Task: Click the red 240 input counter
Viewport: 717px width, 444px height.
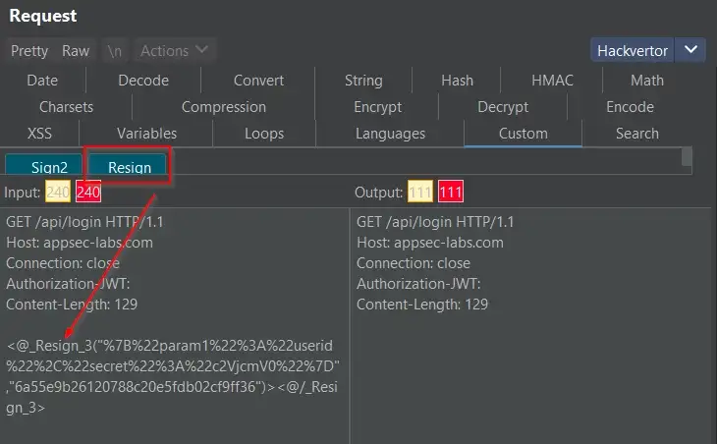Action: coord(88,193)
